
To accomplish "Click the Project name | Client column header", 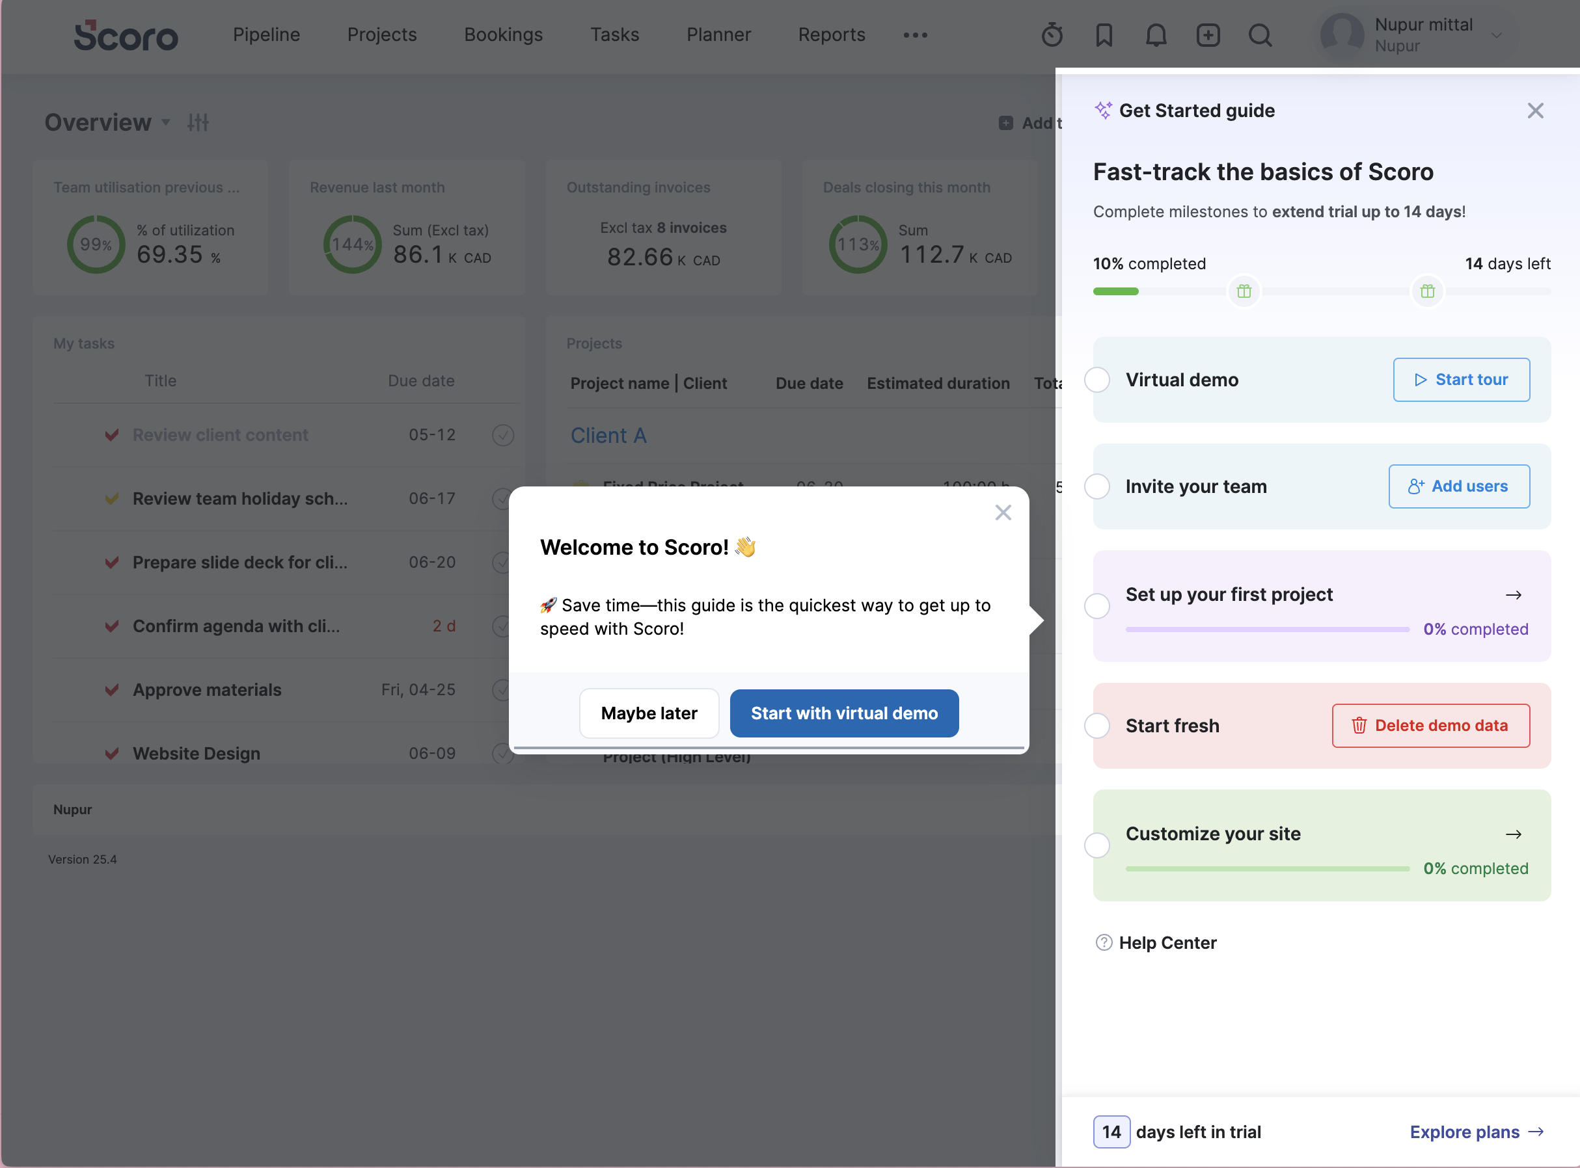I will 649,383.
